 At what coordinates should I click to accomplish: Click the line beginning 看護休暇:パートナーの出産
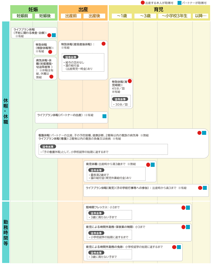click(93, 135)
